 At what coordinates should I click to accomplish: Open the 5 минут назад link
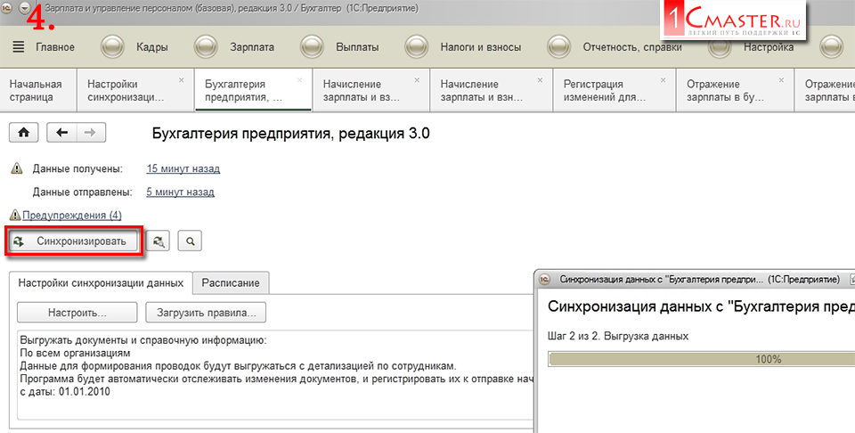coord(181,192)
